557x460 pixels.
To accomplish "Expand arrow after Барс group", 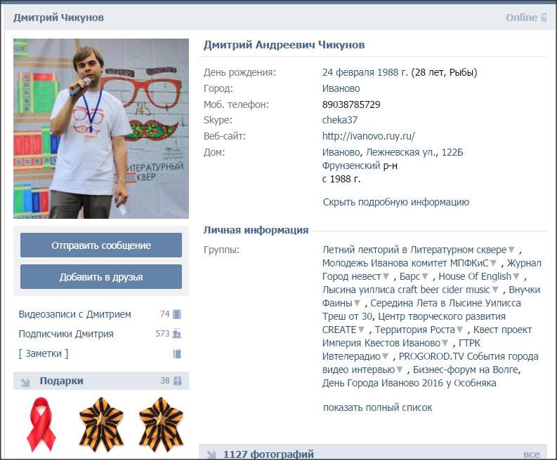I will pos(425,277).
